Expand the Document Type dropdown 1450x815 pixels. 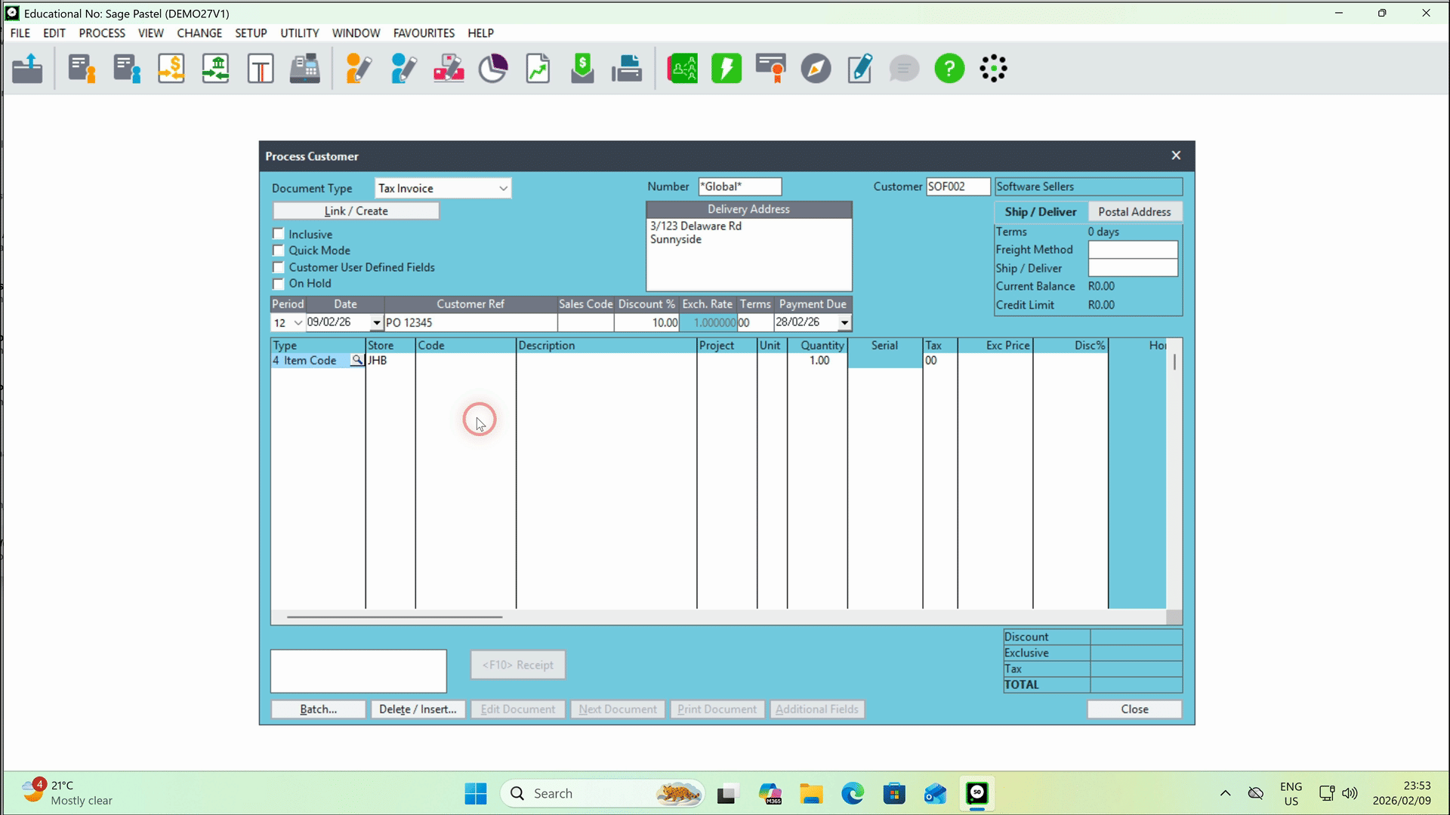[503, 189]
